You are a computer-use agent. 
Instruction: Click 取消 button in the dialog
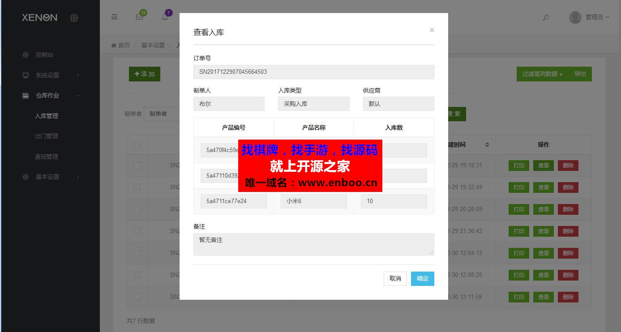click(395, 278)
